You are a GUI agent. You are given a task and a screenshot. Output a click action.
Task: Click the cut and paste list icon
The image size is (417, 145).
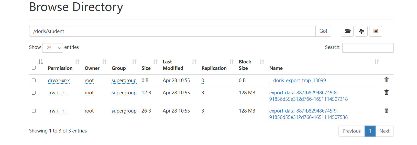(x=376, y=31)
